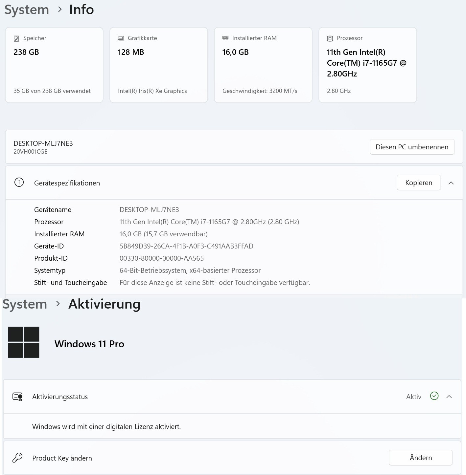Click the Gerätename label
The width and height of the screenshot is (466, 475).
tap(53, 209)
